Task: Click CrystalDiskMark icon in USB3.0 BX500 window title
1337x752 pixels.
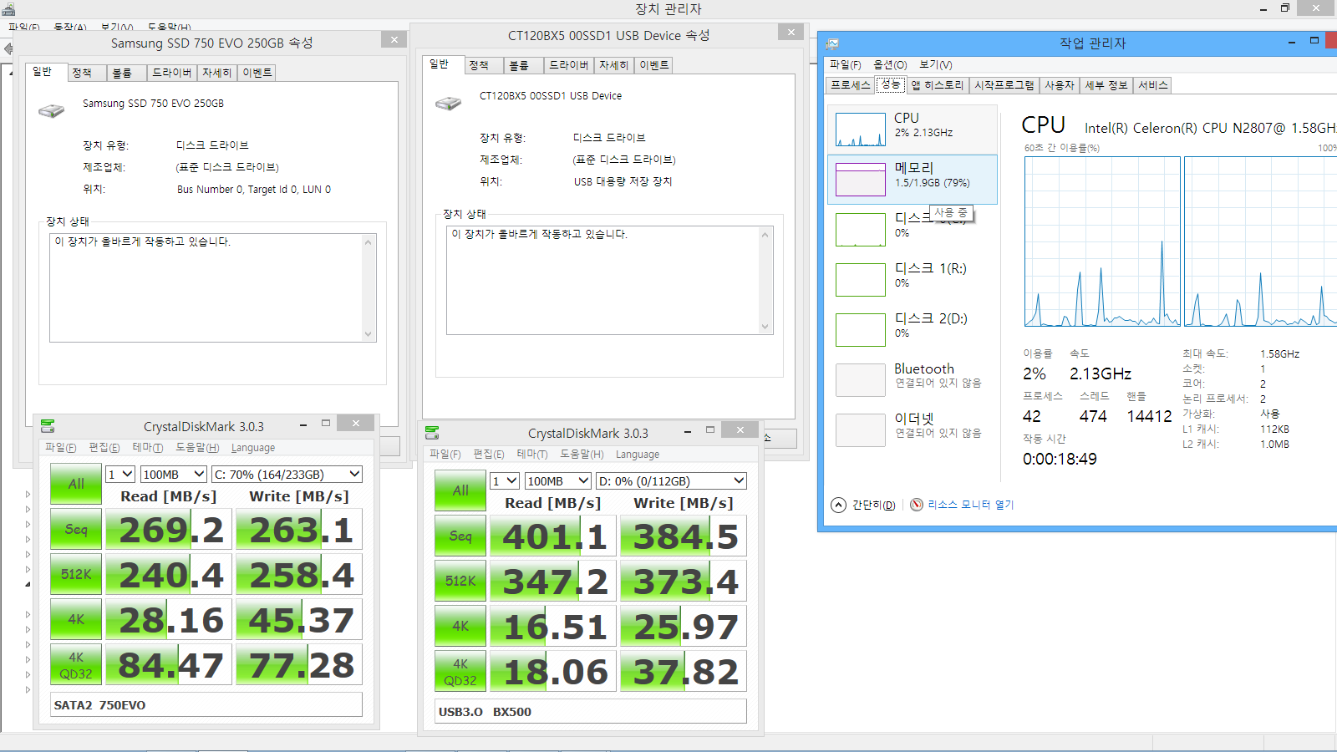Action: click(x=432, y=433)
